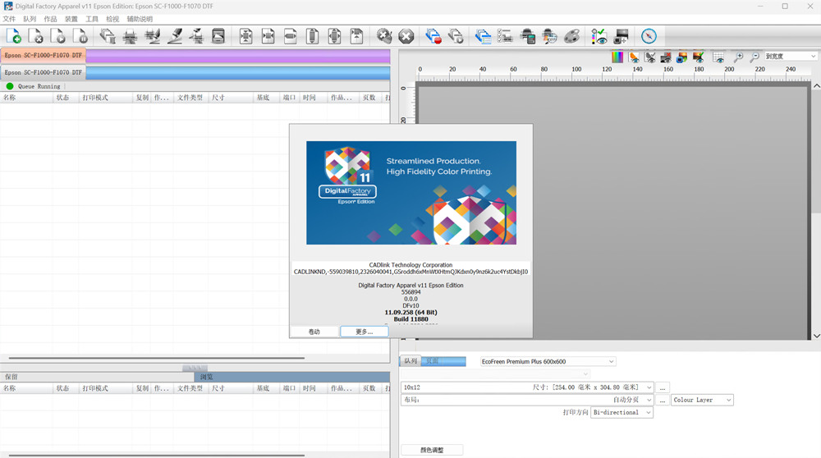Click the zoom out magnifier icon
Image resolution: width=821 pixels, height=458 pixels.
[754, 57]
